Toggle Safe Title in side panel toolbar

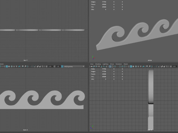pos(125,66)
